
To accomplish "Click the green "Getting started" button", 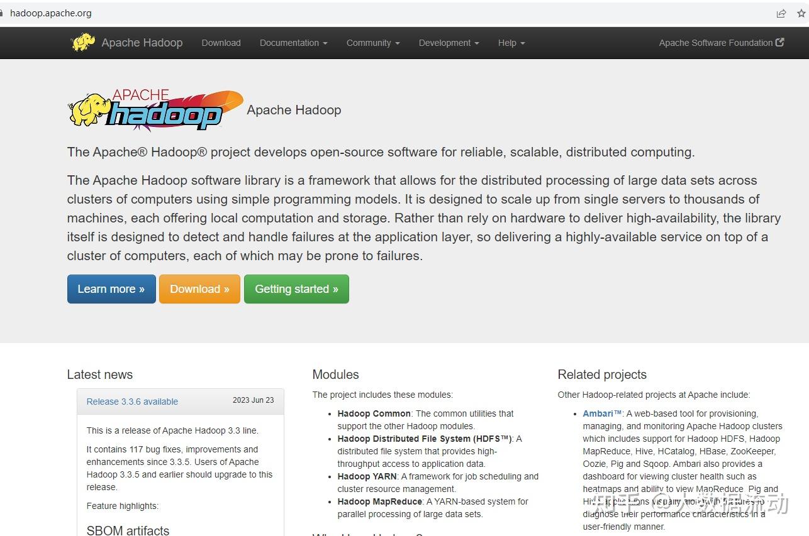I will click(x=296, y=289).
